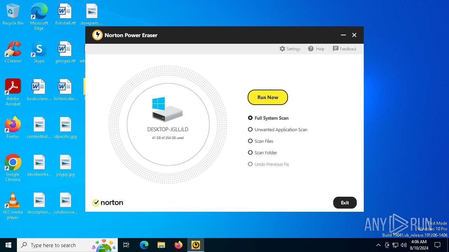This screenshot has height=252, width=449.
Task: Click the Windows drive computer icon
Action: [x=168, y=110]
